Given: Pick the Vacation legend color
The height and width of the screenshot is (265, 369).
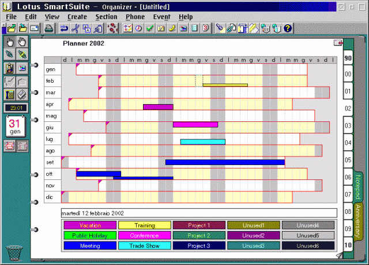Looking at the screenshot, I should point(90,225).
